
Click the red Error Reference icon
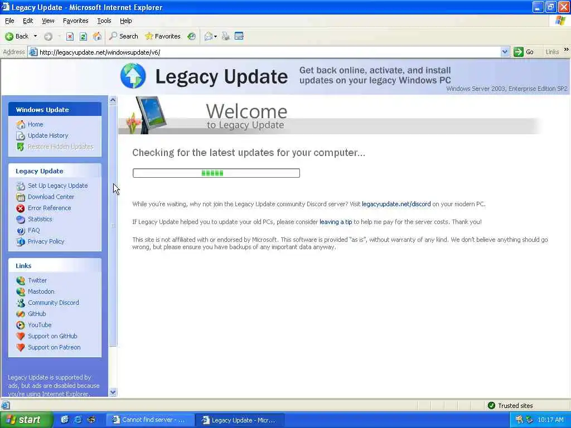click(21, 208)
